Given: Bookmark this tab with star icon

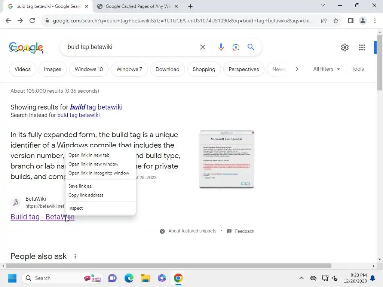Looking at the screenshot, I should click(336, 21).
